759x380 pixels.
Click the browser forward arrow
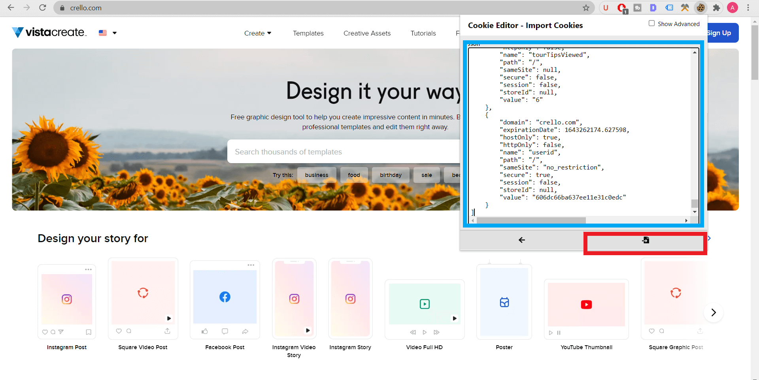(26, 8)
